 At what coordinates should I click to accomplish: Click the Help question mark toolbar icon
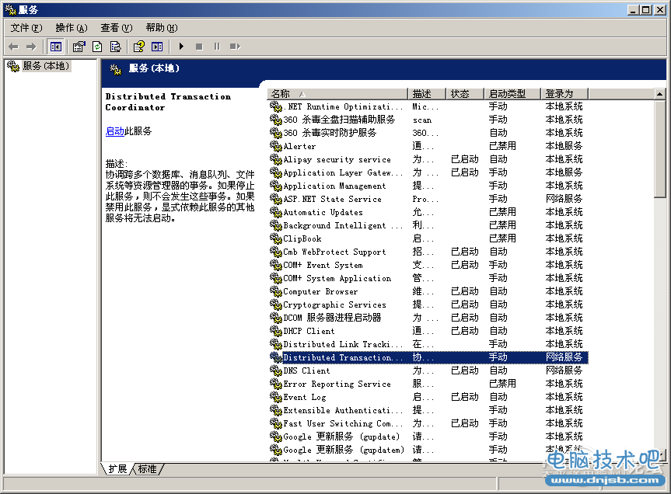[138, 47]
